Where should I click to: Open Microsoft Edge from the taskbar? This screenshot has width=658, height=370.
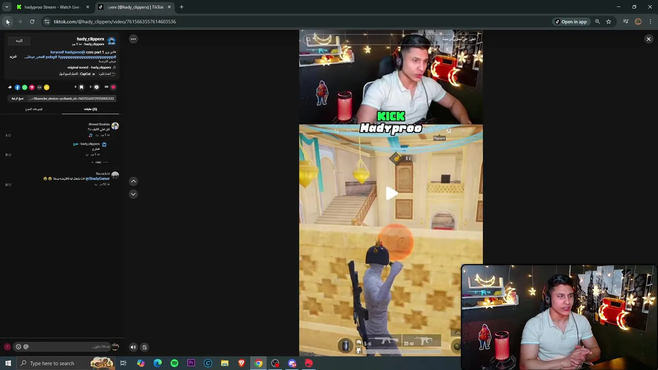[x=157, y=363]
